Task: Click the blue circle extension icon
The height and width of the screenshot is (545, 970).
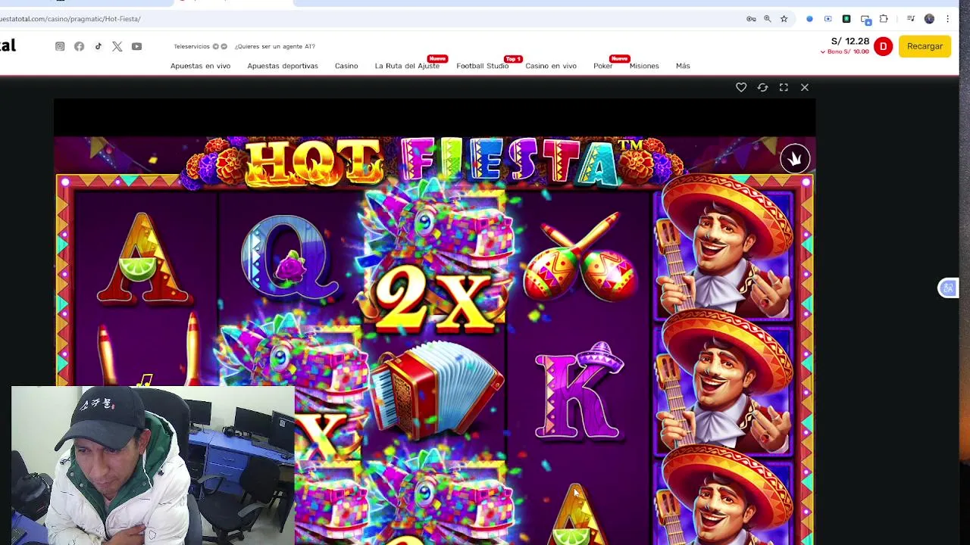Action: (x=809, y=19)
